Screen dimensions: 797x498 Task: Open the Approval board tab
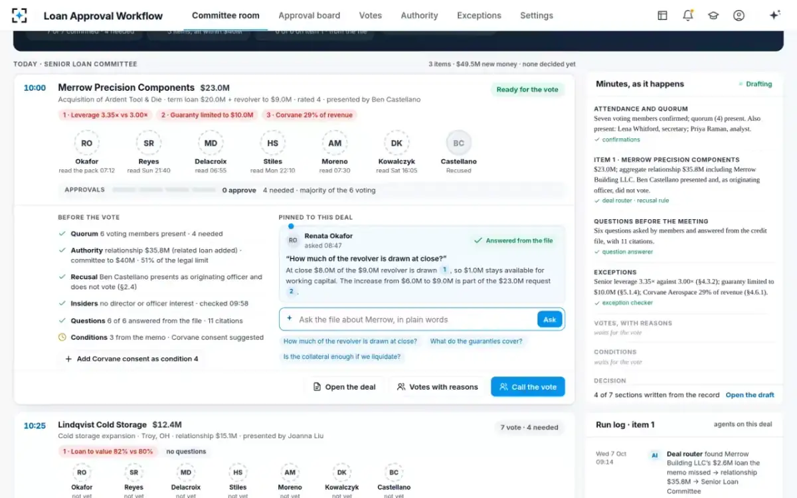(310, 15)
